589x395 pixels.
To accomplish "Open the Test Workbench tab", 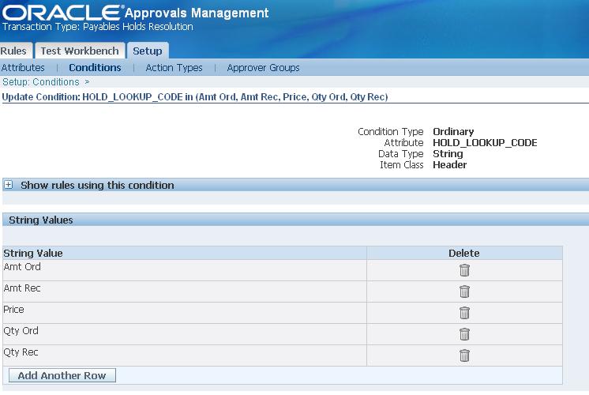I will point(80,51).
